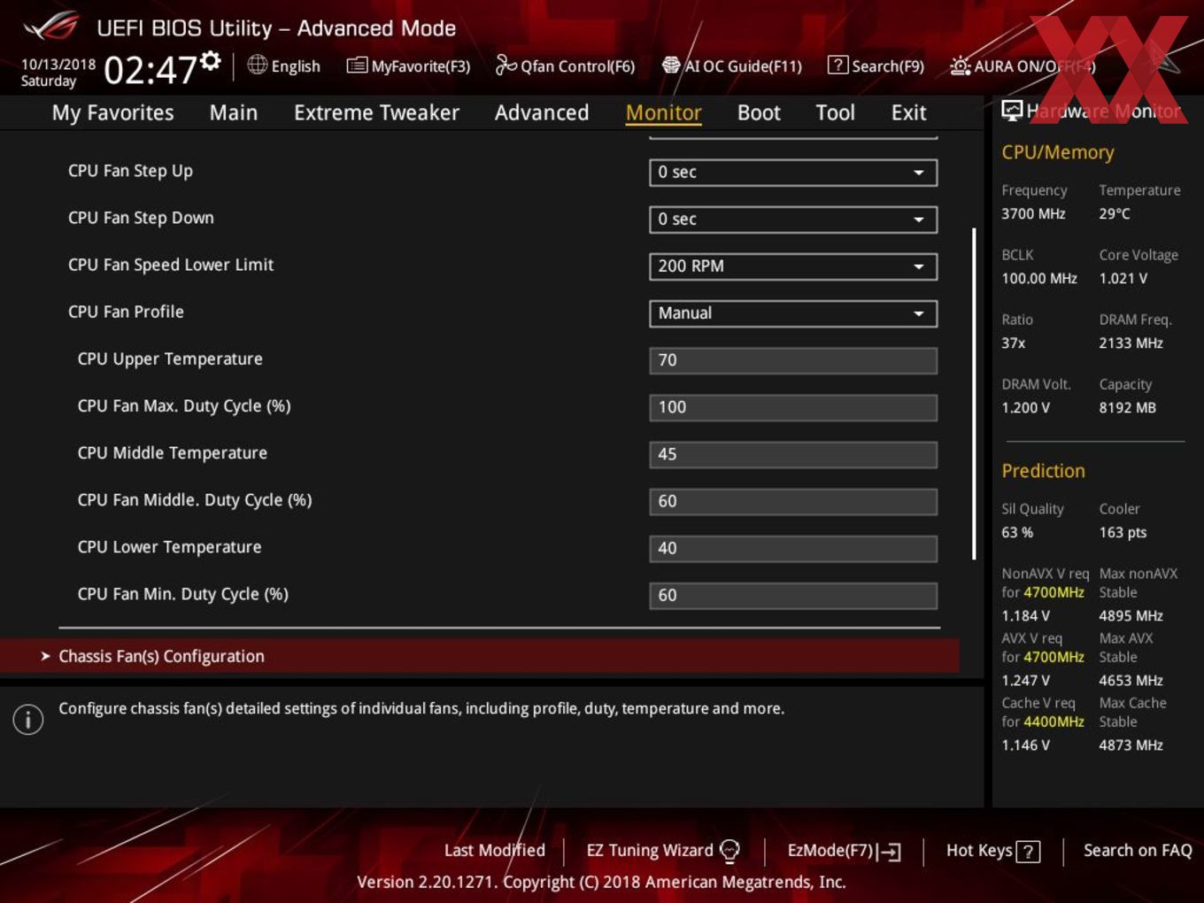
Task: Click the Qfan Control fan icon
Action: click(x=506, y=65)
